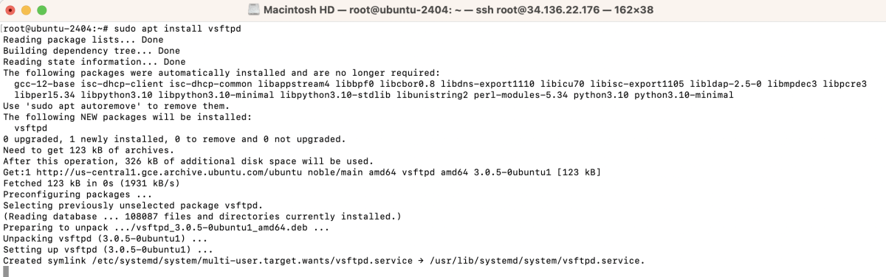Image resolution: width=886 pixels, height=277 pixels.
Task: Click the 'libpcre3' package name
Action: click(845, 84)
